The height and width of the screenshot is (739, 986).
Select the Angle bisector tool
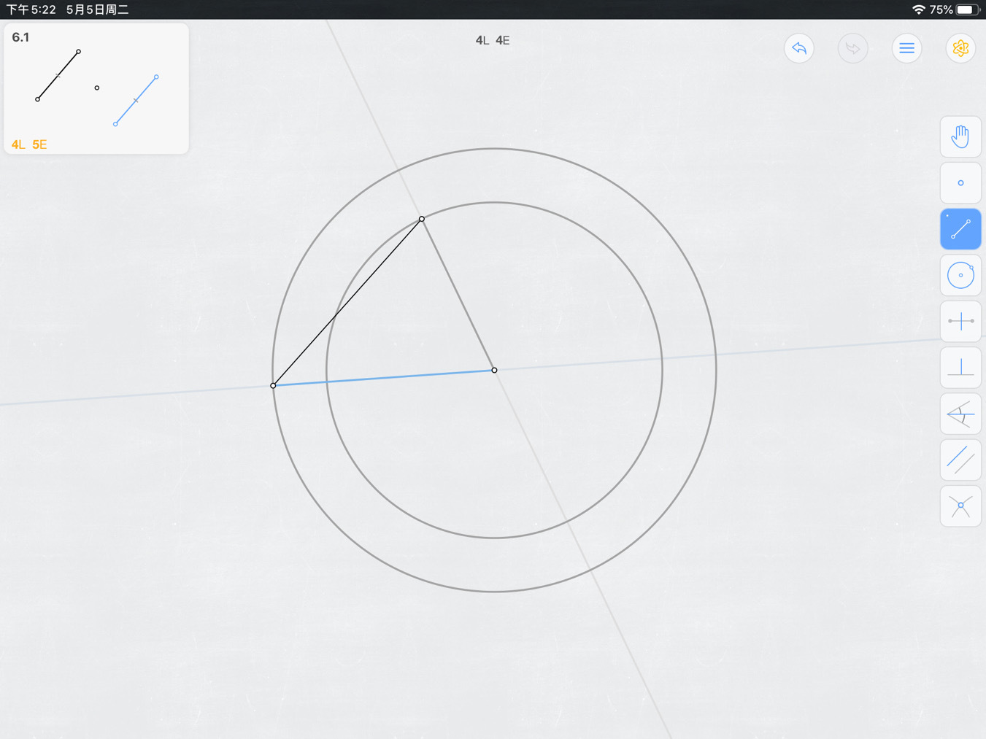point(960,414)
